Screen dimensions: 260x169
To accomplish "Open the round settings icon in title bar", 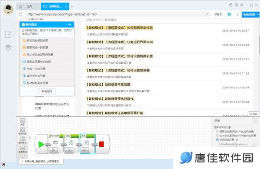I will [242, 5].
